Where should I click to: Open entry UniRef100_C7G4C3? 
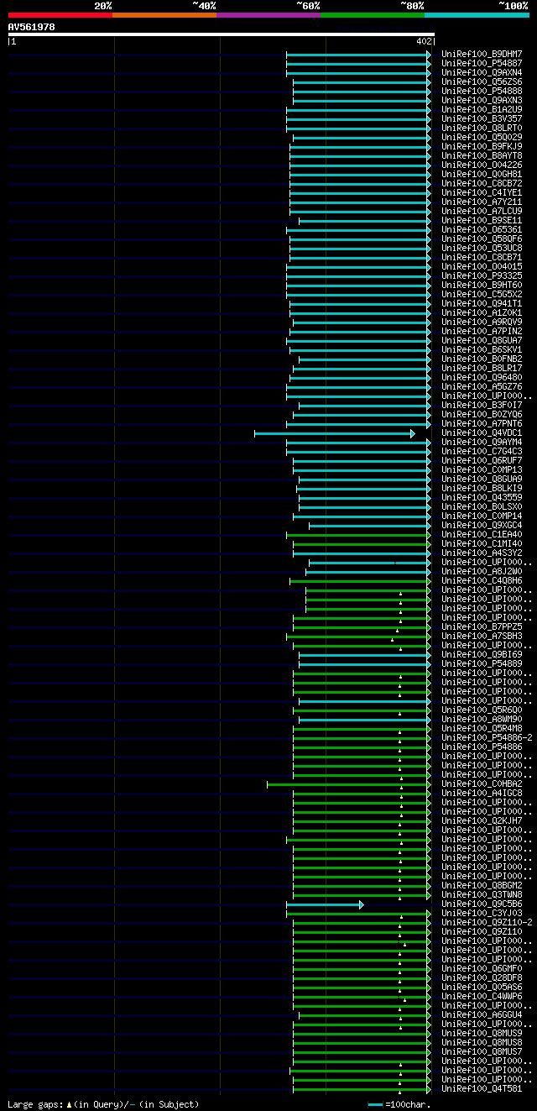[482, 451]
